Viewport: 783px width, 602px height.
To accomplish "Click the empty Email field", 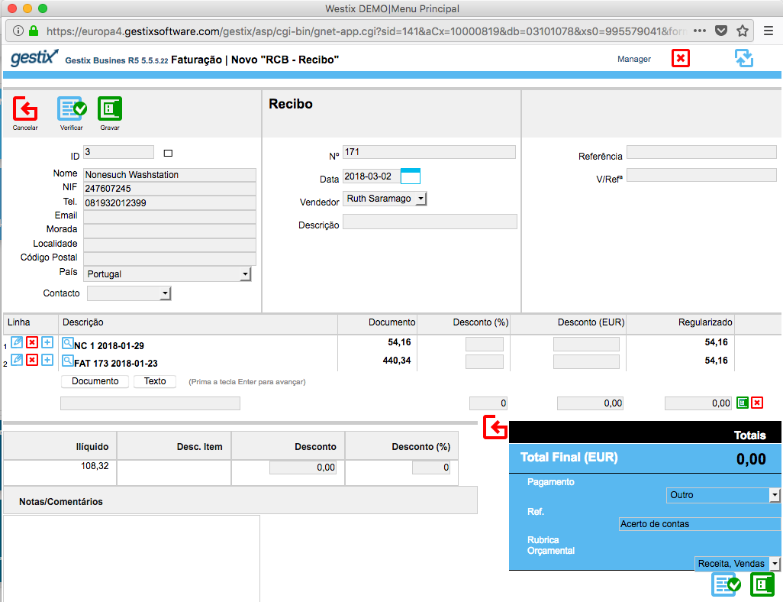I will point(169,216).
